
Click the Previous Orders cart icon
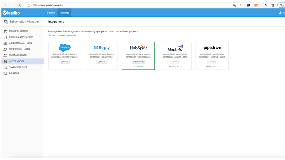point(5,31)
